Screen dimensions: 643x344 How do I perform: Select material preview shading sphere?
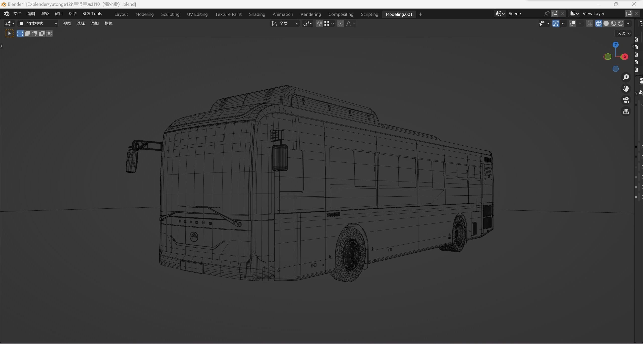[613, 23]
